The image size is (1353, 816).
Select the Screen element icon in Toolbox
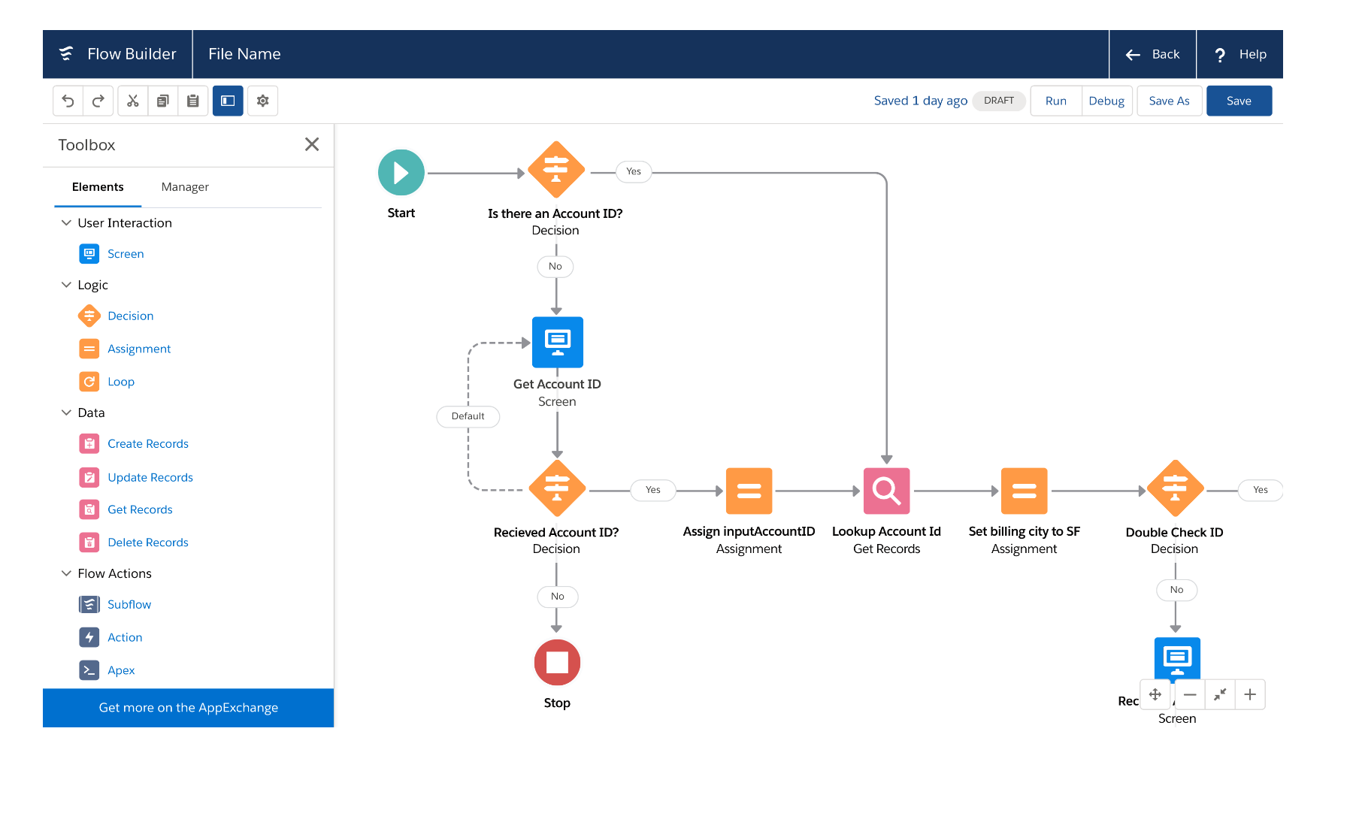(x=89, y=253)
